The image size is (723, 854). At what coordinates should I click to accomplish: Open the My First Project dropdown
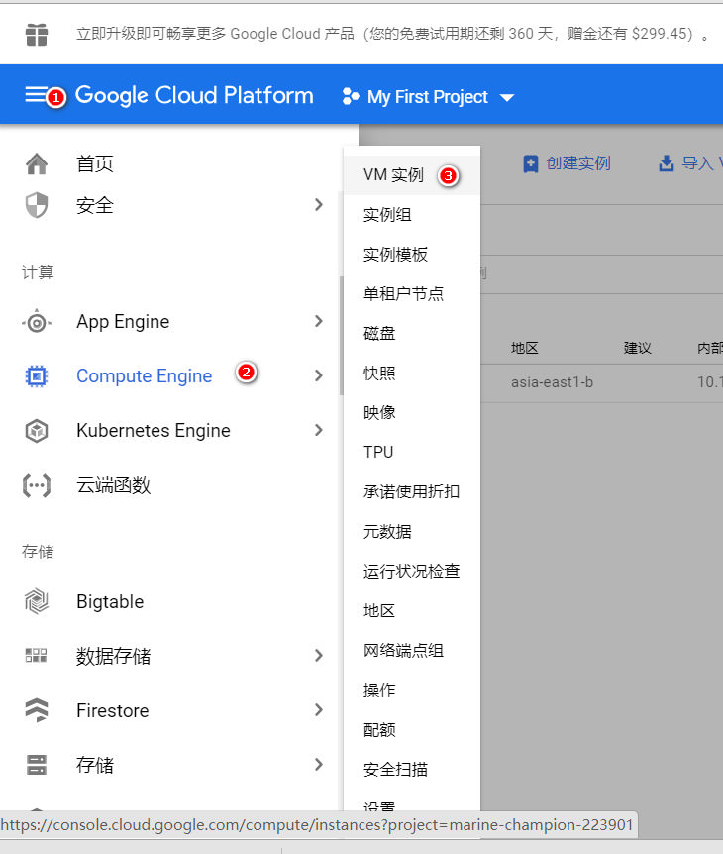[x=428, y=97]
